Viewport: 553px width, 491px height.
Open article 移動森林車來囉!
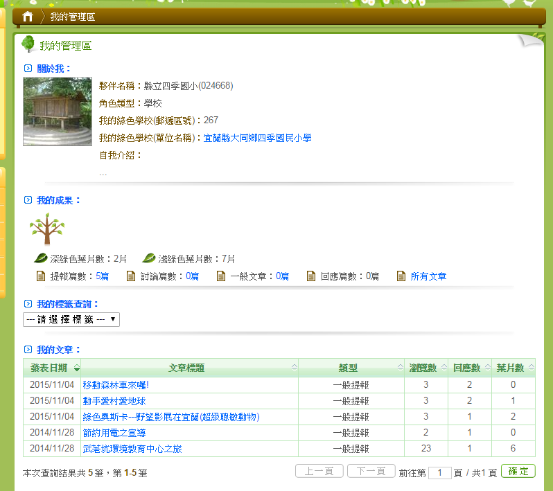tap(116, 385)
